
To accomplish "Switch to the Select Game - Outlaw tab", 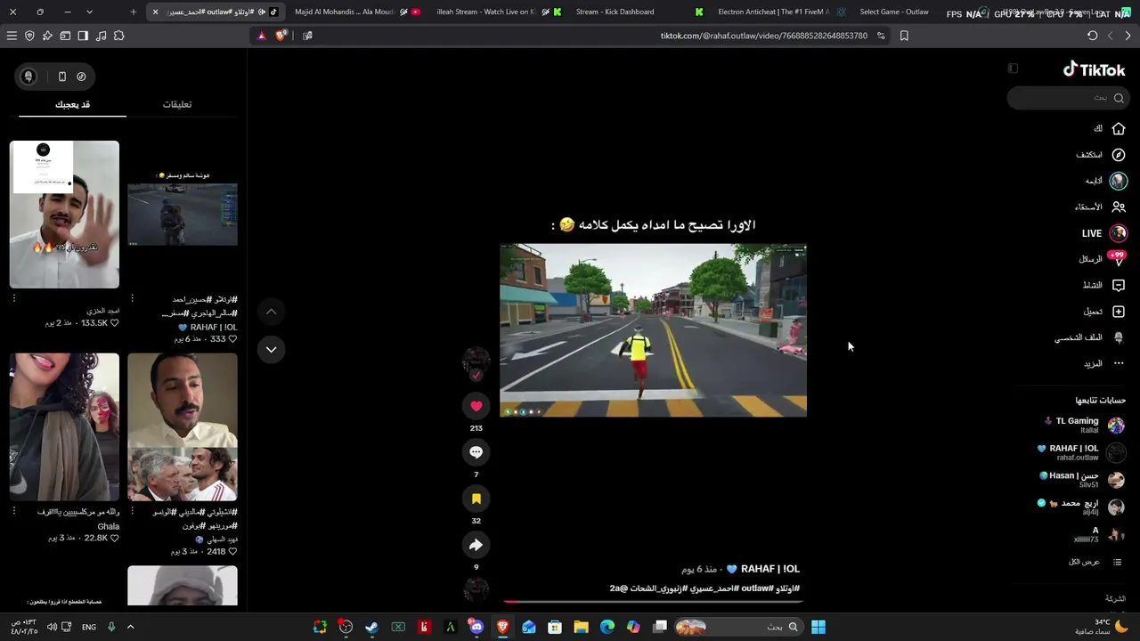I will pyautogui.click(x=894, y=12).
